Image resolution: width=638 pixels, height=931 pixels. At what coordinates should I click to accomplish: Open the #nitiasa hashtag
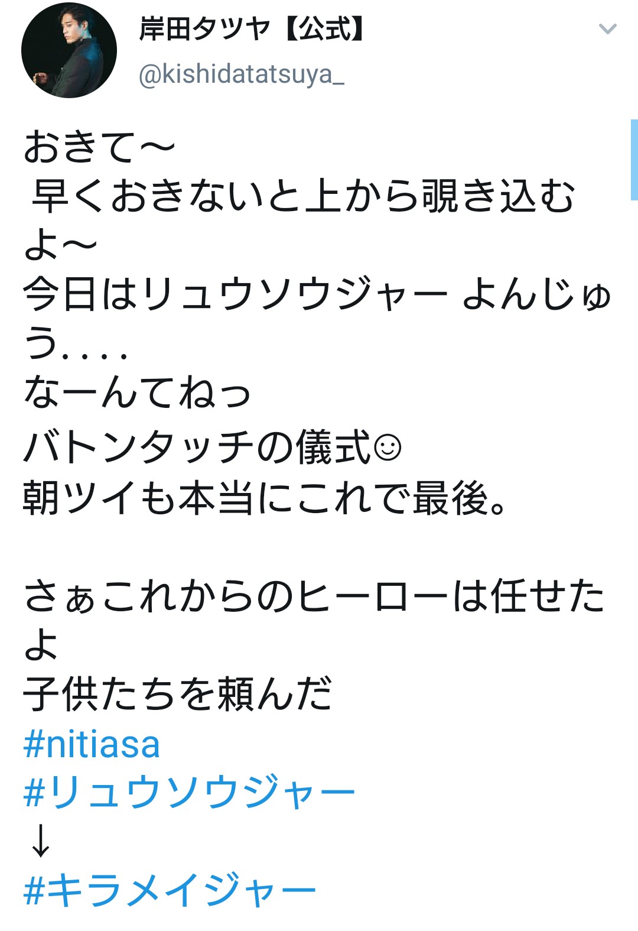[x=92, y=744]
